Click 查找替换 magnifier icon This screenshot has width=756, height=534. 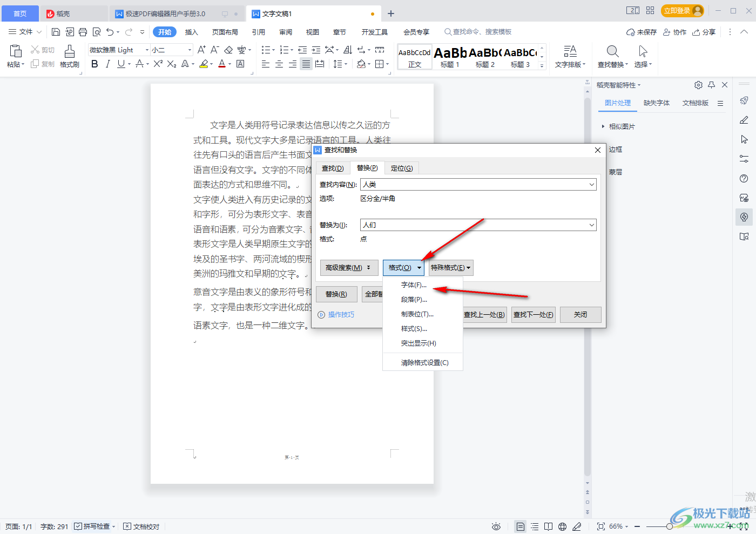(612, 51)
